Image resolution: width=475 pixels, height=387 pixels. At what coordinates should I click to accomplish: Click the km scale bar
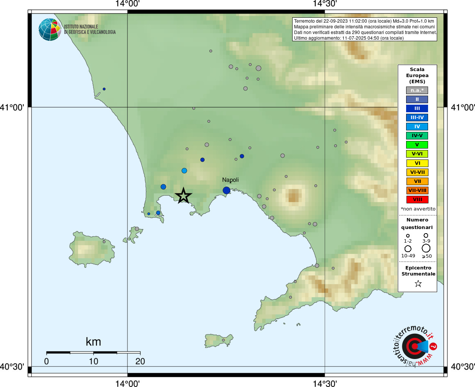[x=93, y=353]
